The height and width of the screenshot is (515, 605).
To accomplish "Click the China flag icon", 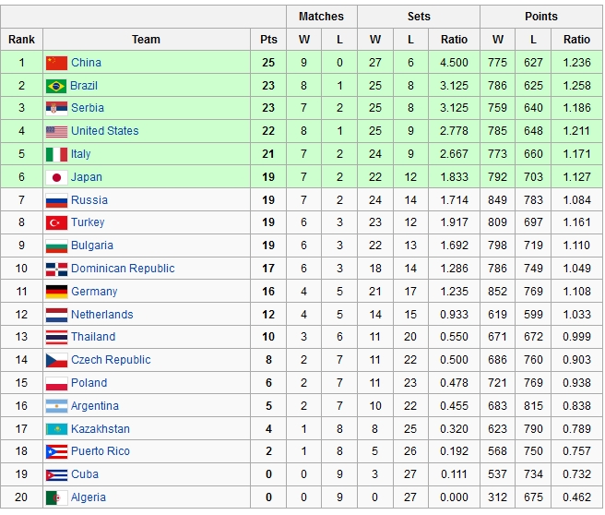I will click(56, 63).
